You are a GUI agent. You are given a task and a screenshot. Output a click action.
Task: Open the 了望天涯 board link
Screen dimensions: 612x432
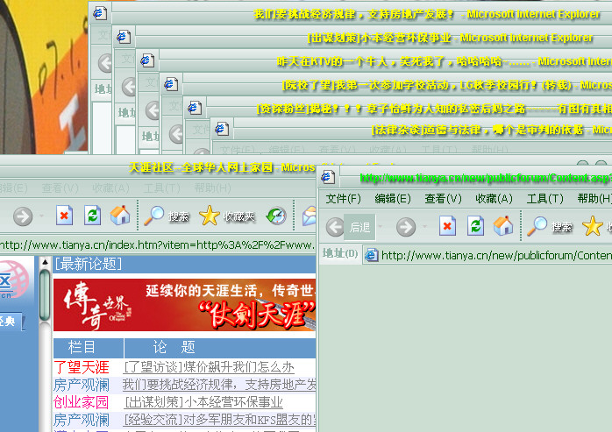82,367
